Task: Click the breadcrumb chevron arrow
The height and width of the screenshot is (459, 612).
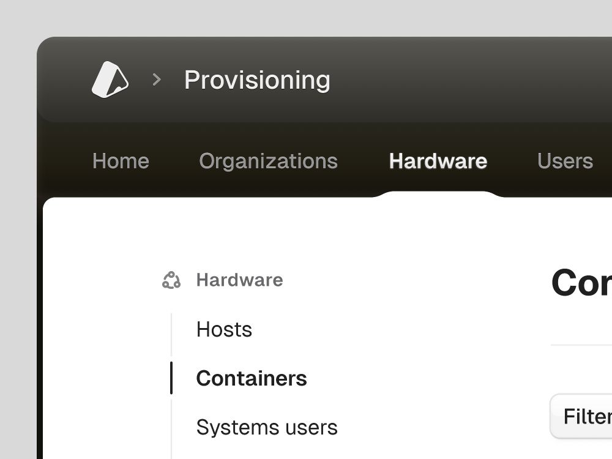Action: (157, 80)
